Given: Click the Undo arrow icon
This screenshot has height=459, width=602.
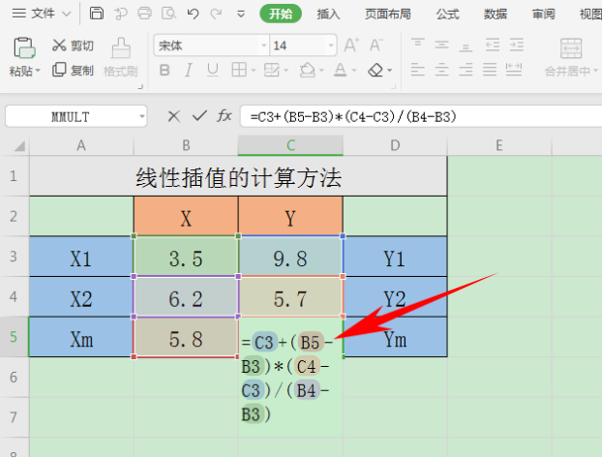Looking at the screenshot, I should (193, 14).
